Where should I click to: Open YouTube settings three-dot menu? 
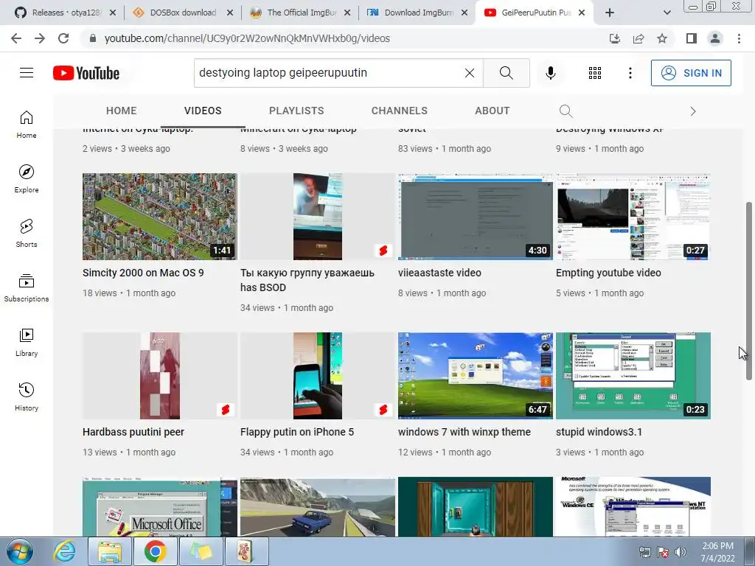(x=630, y=73)
